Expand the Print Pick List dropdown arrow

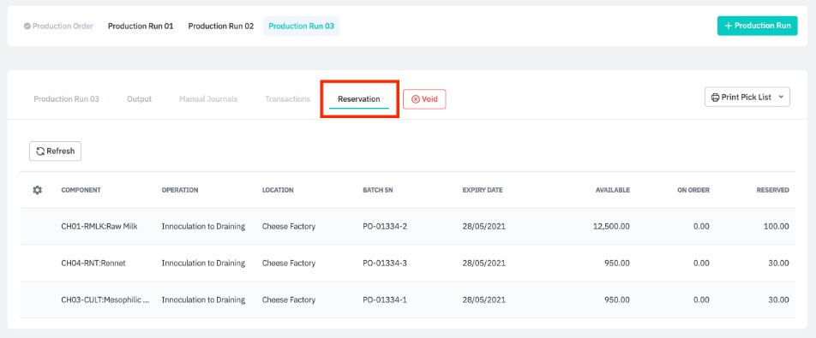(780, 97)
